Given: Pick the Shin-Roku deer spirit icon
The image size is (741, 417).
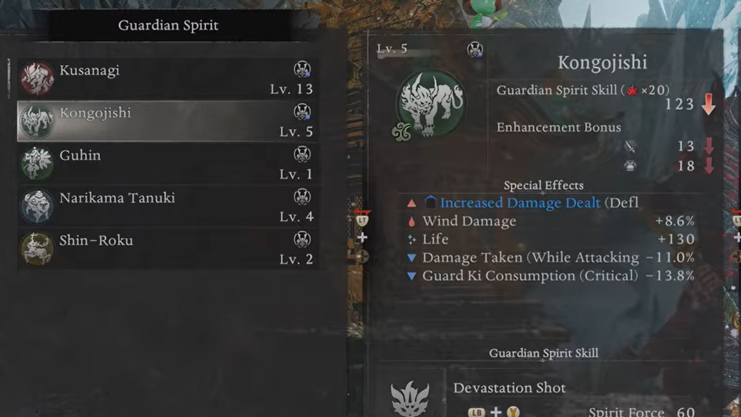Looking at the screenshot, I should click(x=37, y=249).
